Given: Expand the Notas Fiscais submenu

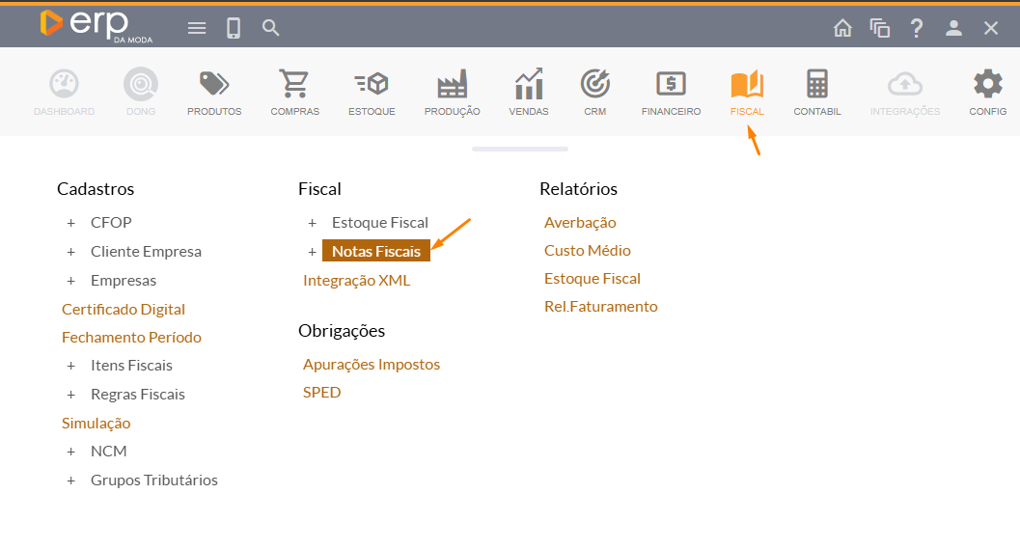Looking at the screenshot, I should point(312,252).
